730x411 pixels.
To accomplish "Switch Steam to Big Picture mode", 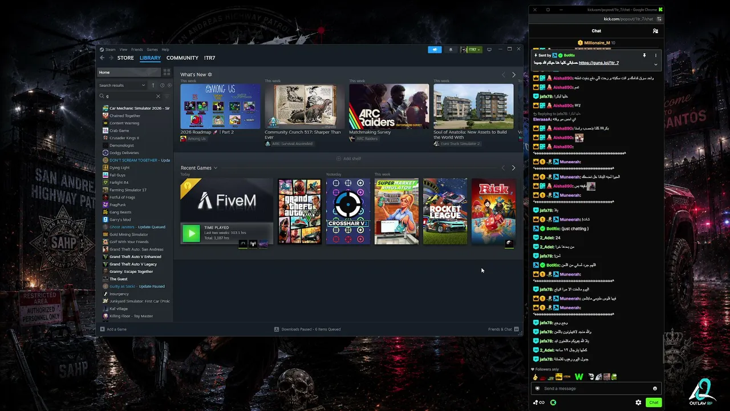I will coord(489,50).
